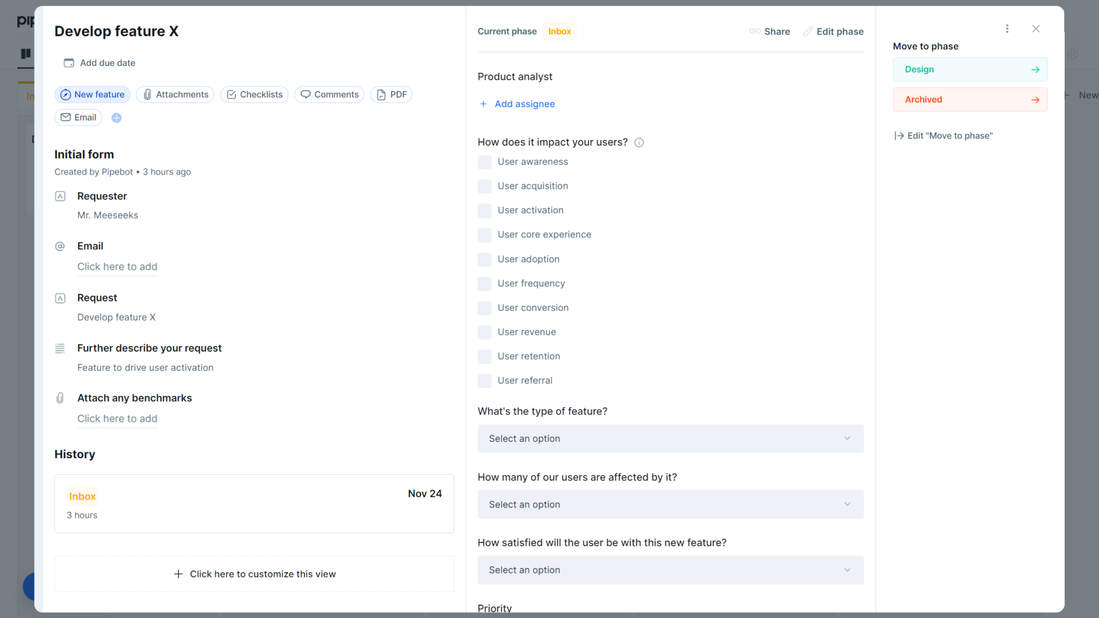Screen dimensions: 1099x618
Task: Click the Inbox current phase badge
Action: 559,31
